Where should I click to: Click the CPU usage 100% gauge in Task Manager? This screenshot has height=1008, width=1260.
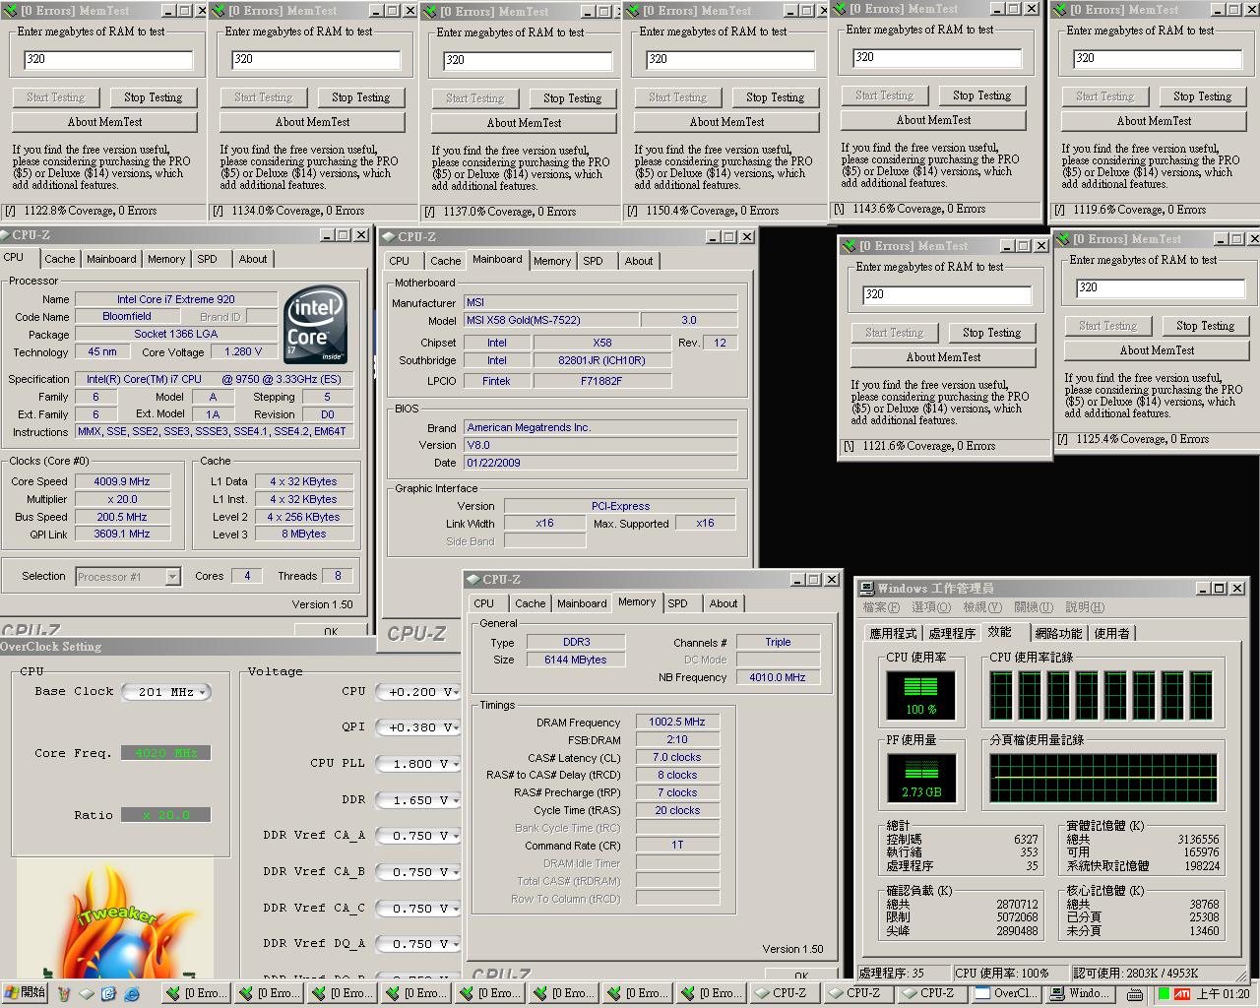point(921,696)
